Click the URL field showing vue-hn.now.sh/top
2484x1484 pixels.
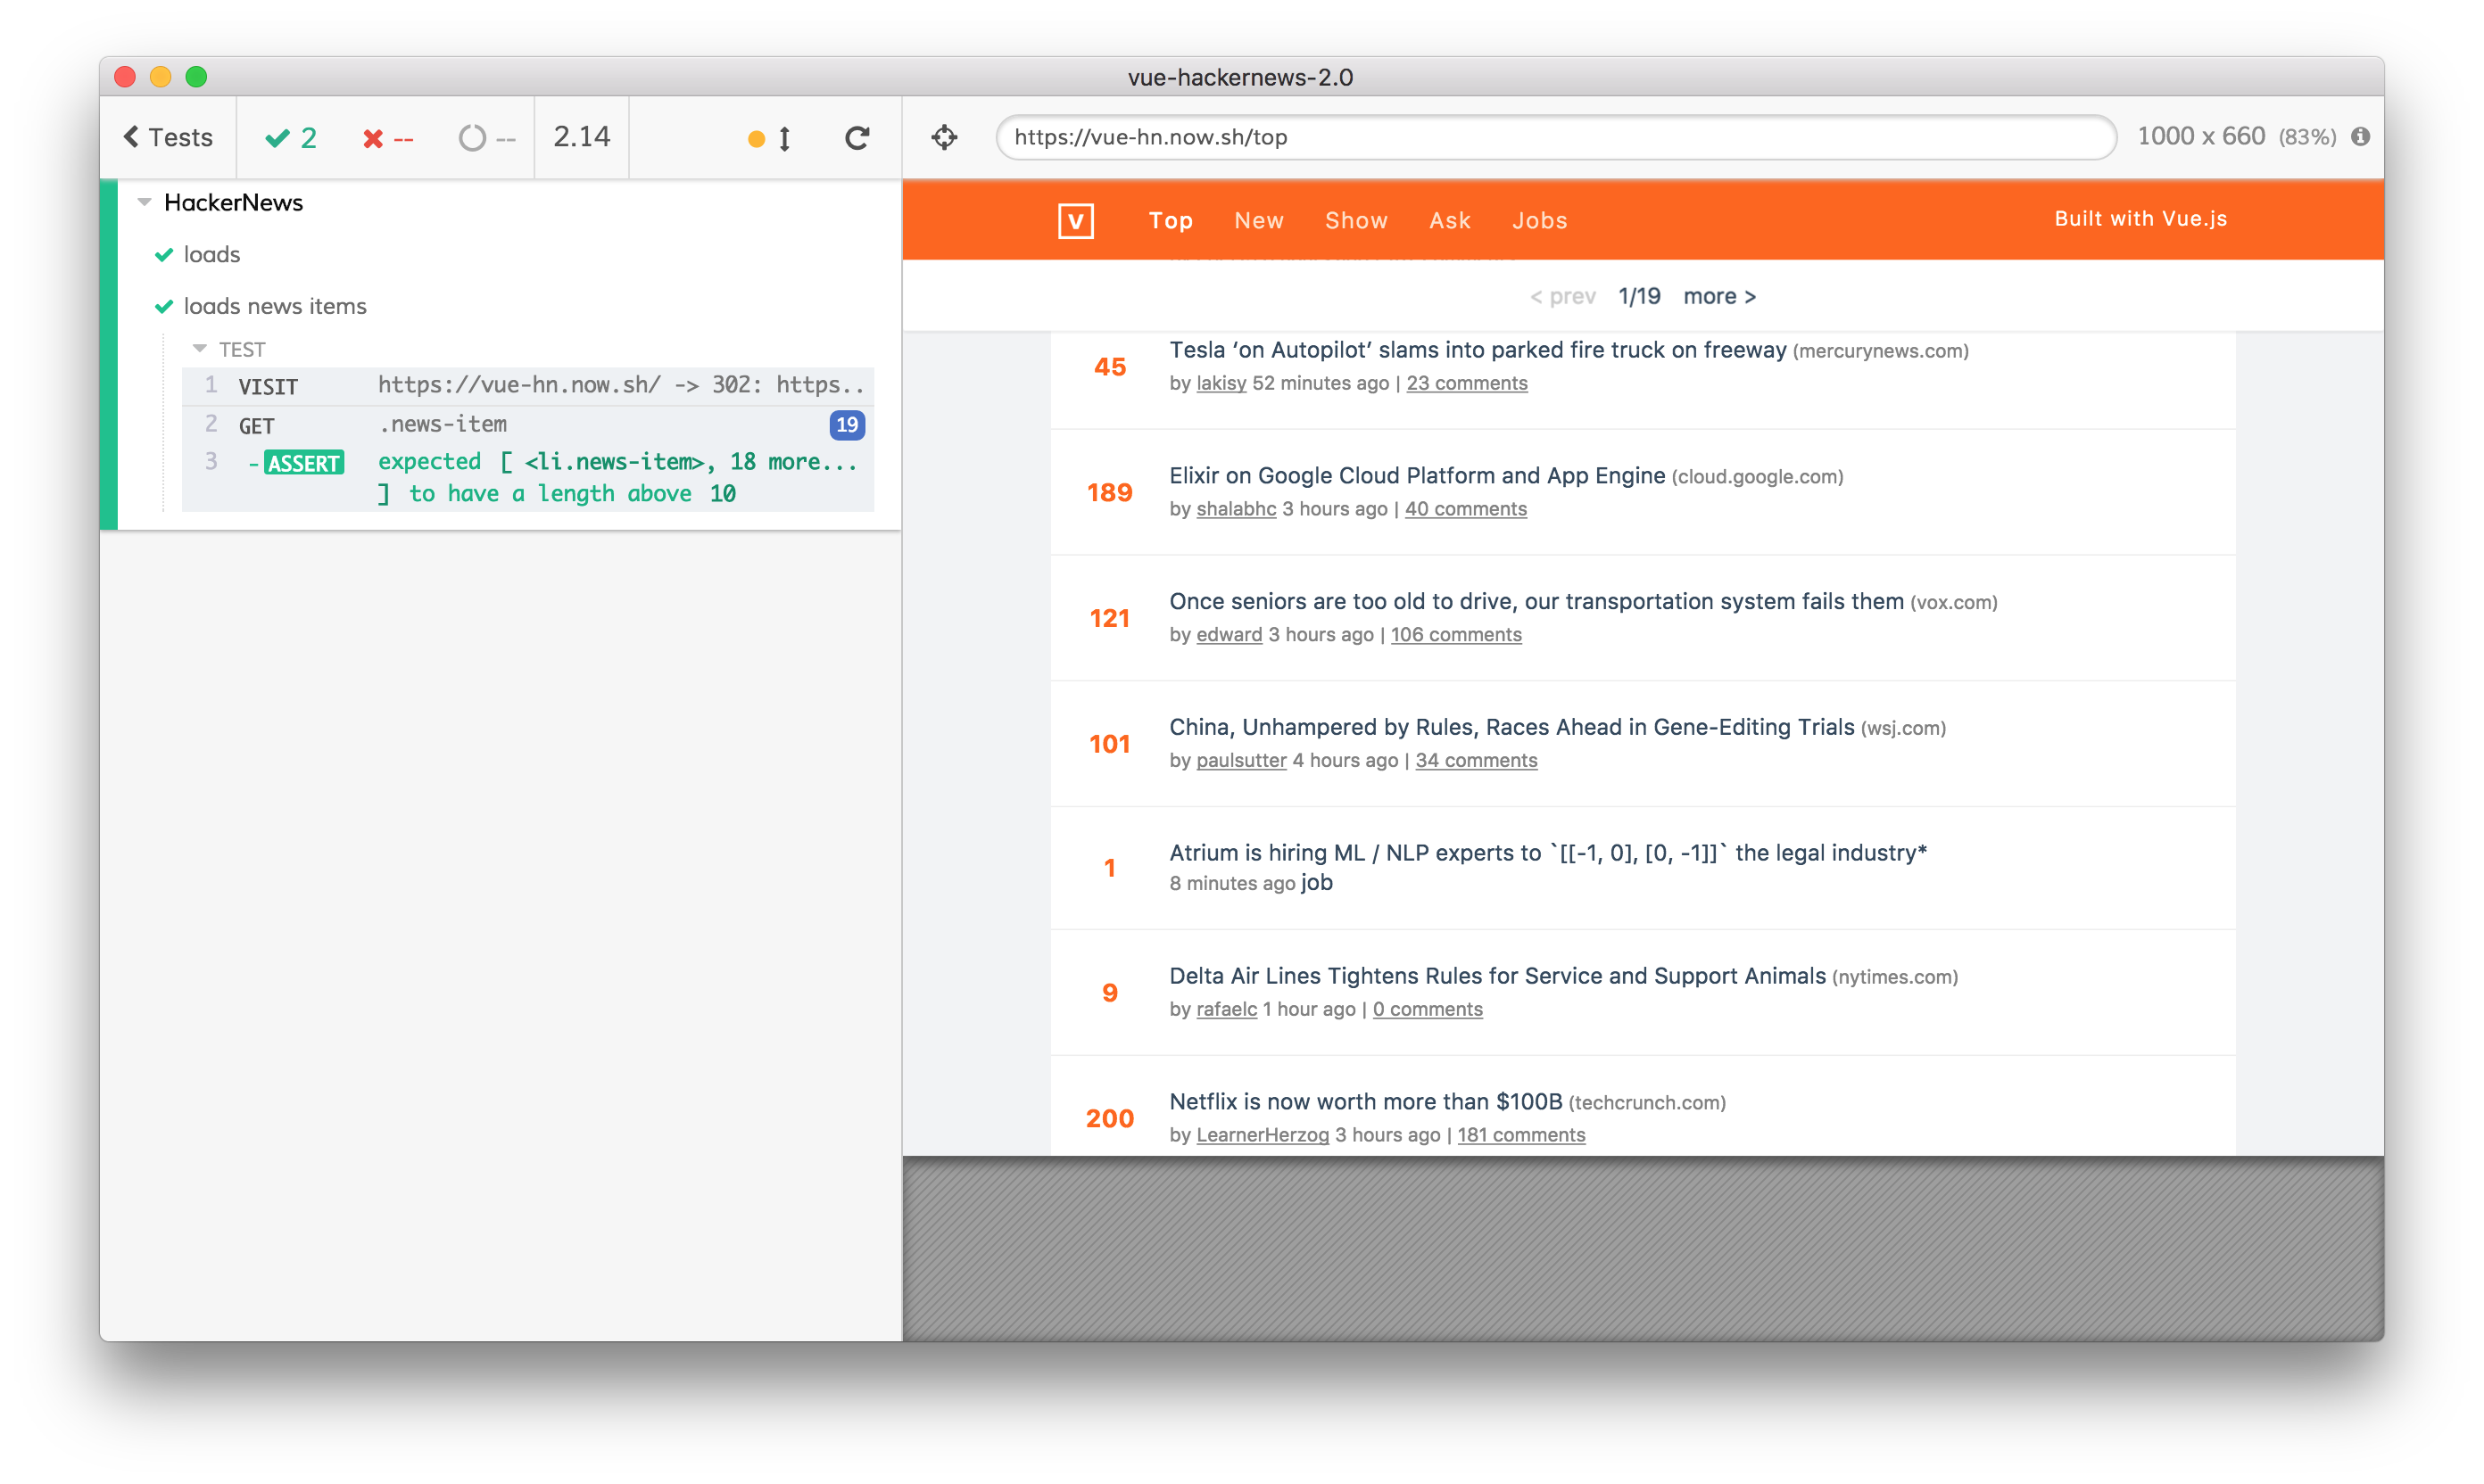1556,137
